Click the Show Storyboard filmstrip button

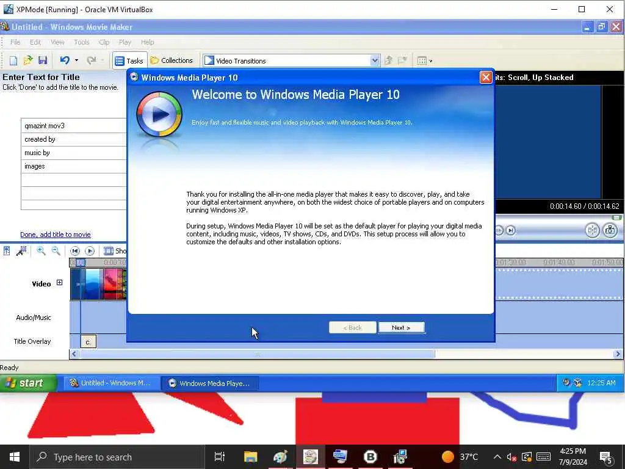pyautogui.click(x=115, y=251)
